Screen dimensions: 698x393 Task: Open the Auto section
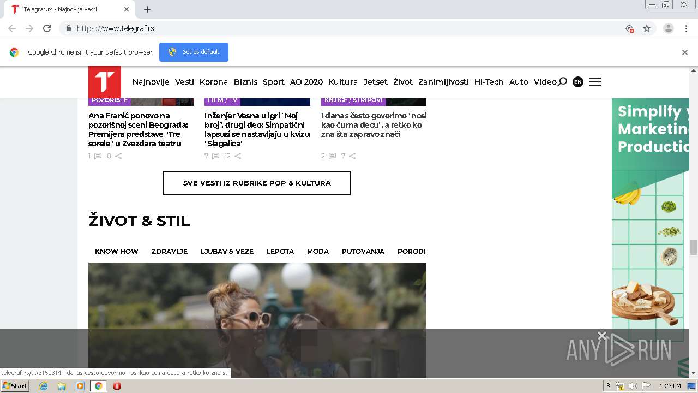click(519, 82)
